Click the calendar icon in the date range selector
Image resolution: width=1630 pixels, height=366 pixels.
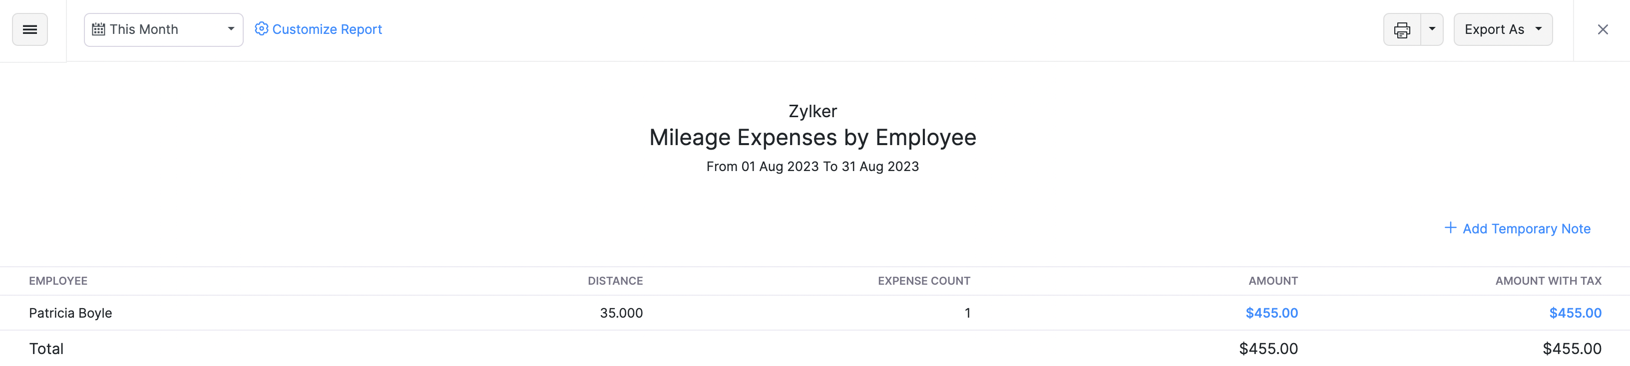click(99, 29)
